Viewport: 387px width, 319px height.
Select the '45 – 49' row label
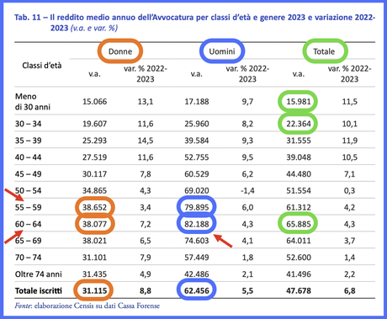pos(28,174)
